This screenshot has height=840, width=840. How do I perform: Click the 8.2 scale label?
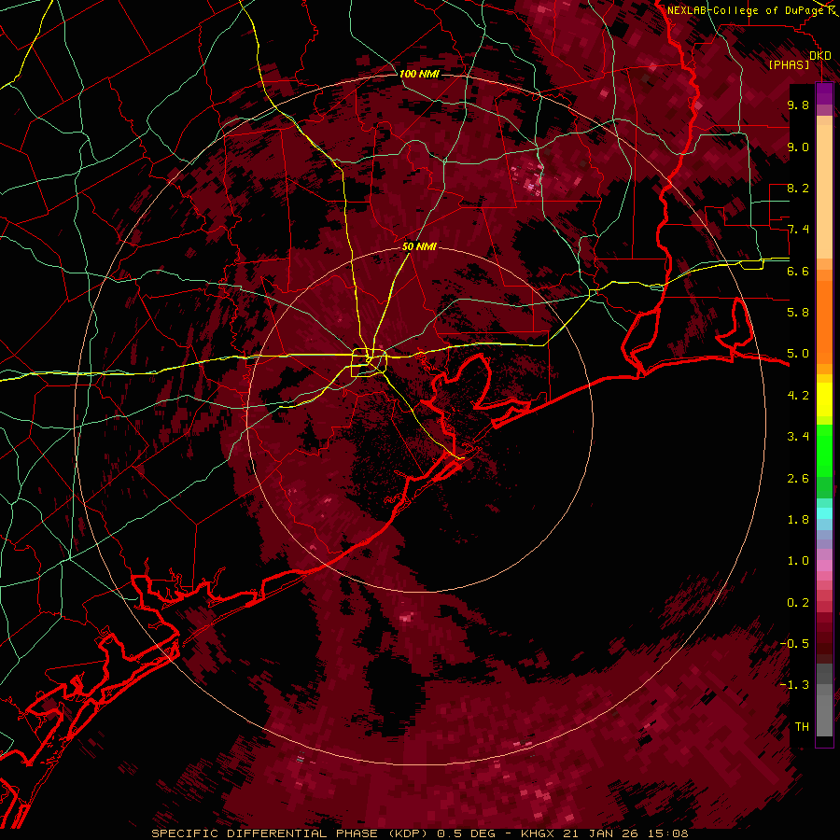point(798,188)
